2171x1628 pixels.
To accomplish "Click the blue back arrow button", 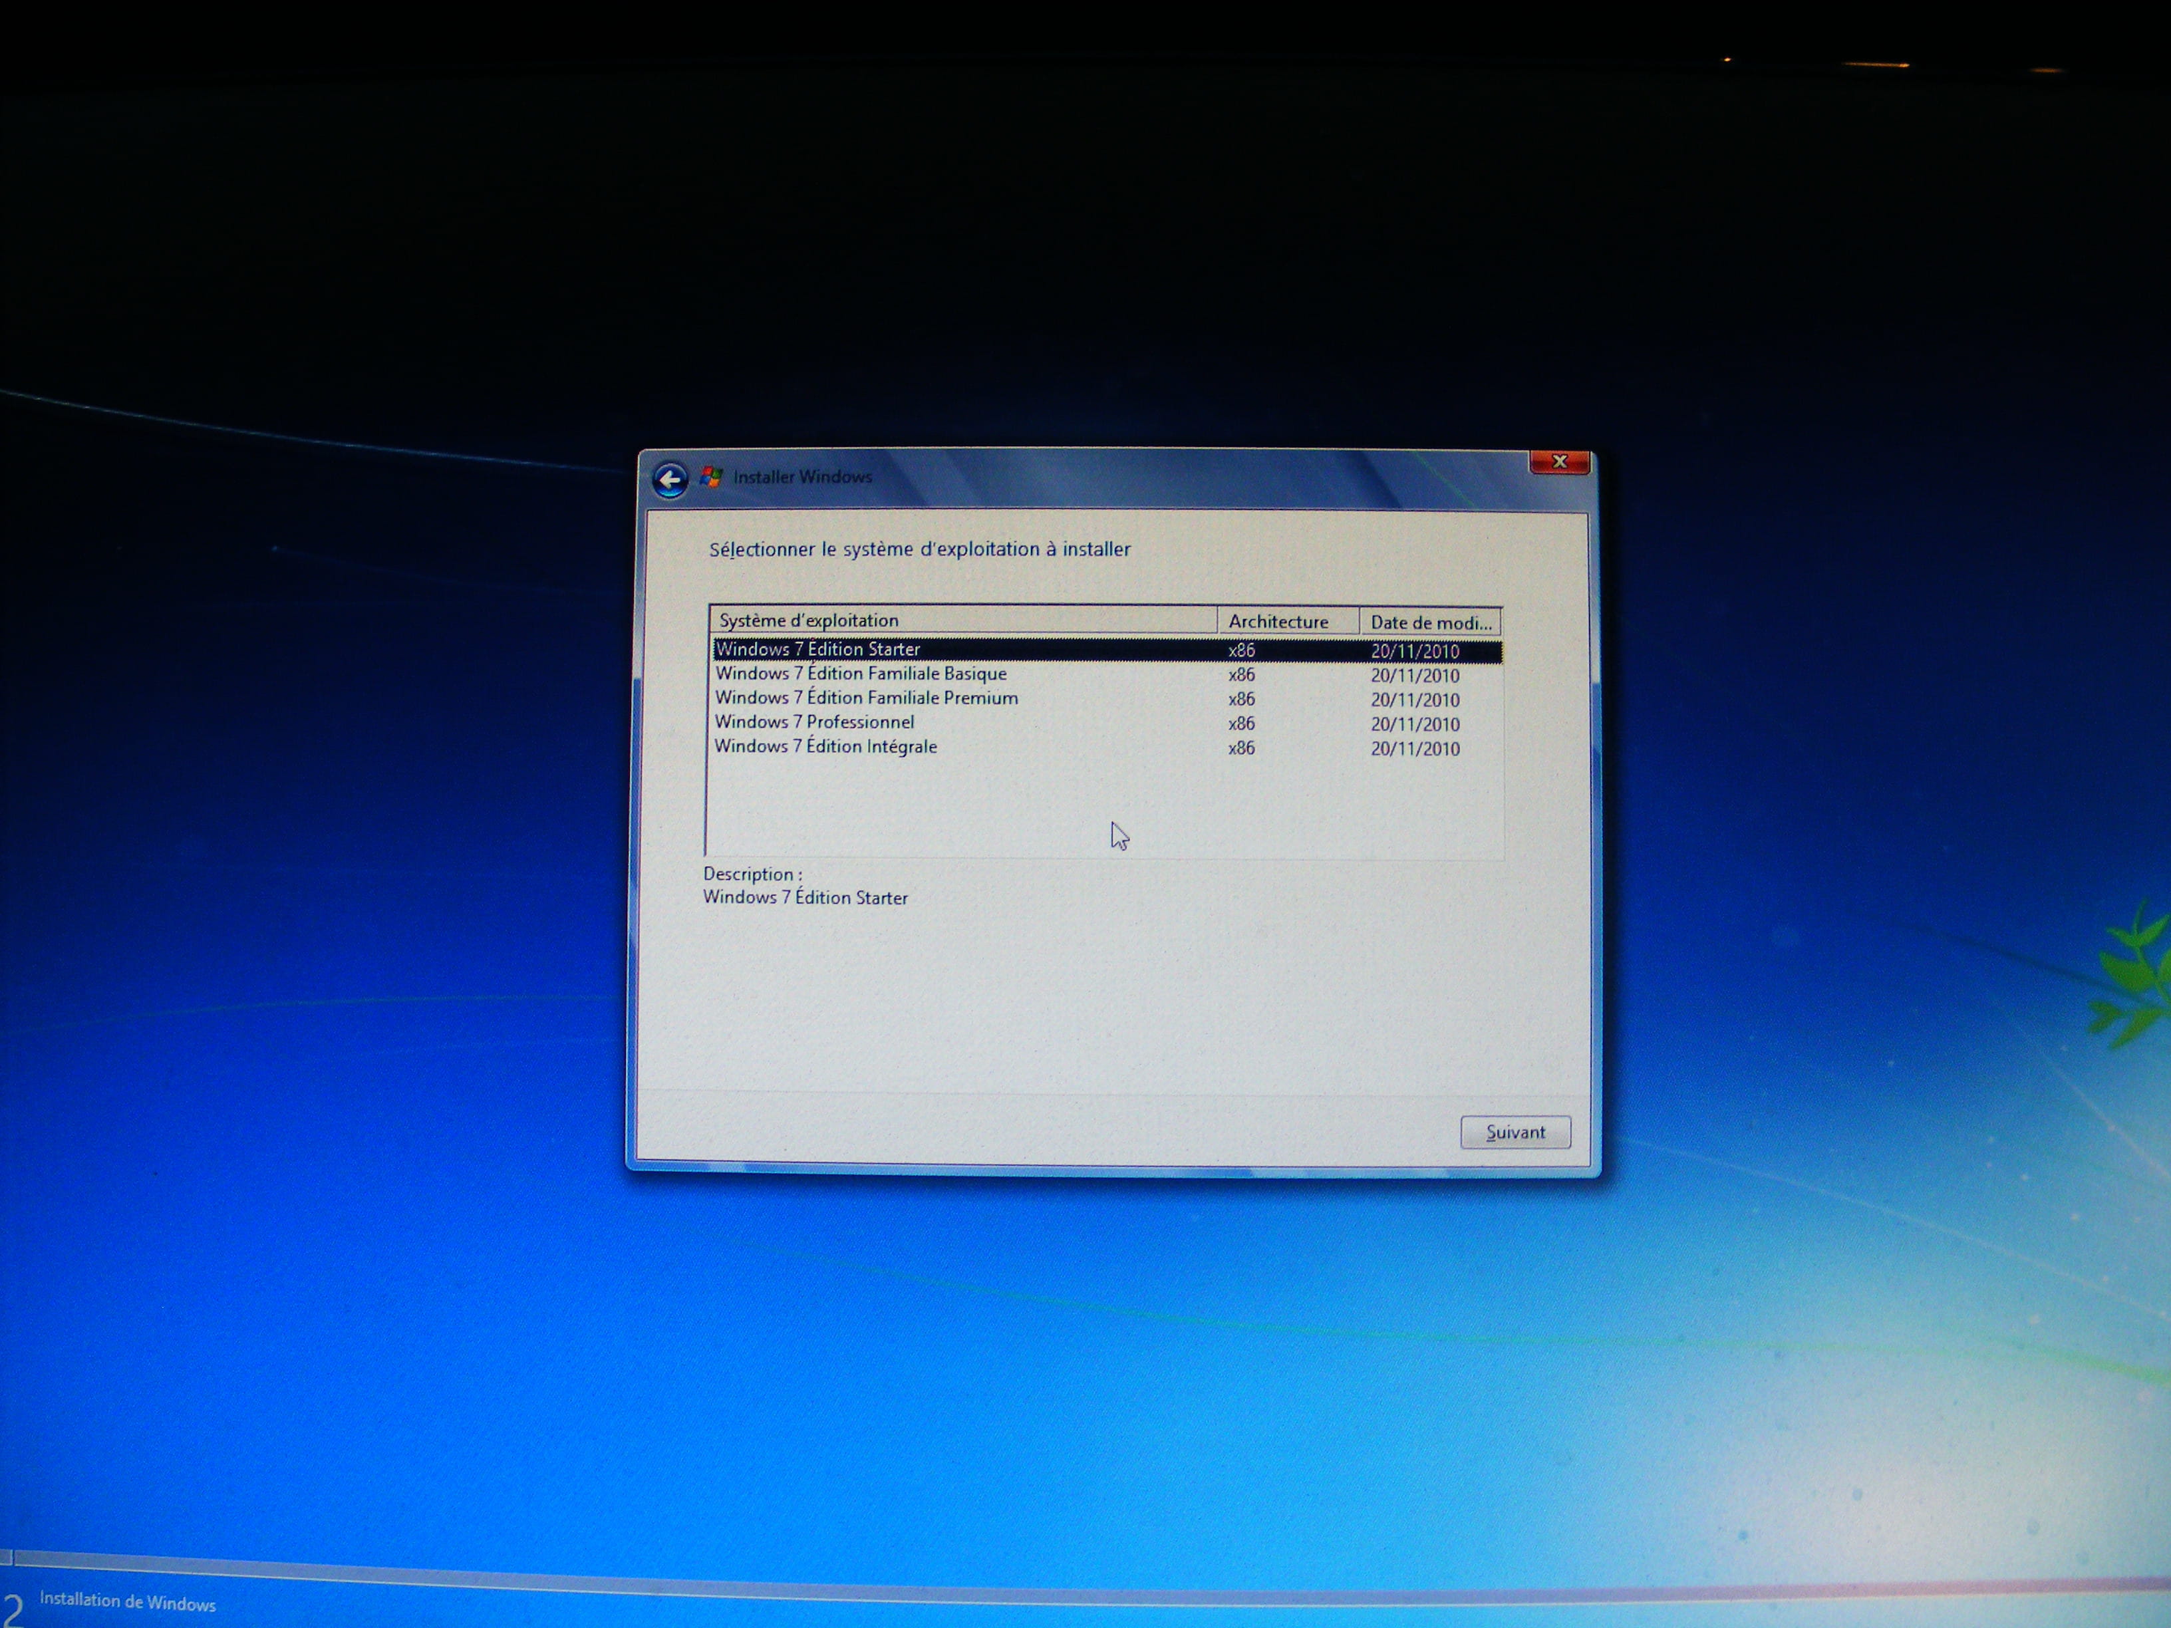I will click(670, 480).
